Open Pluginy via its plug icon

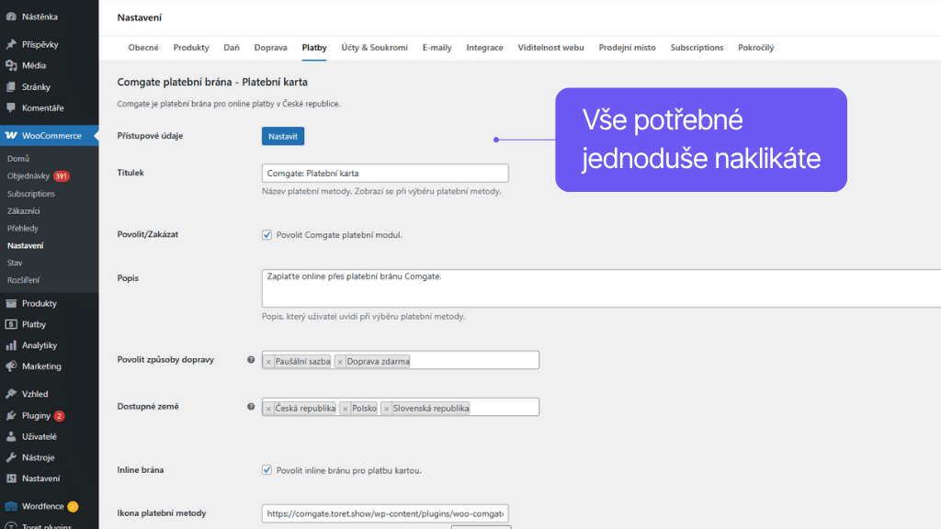tap(11, 415)
